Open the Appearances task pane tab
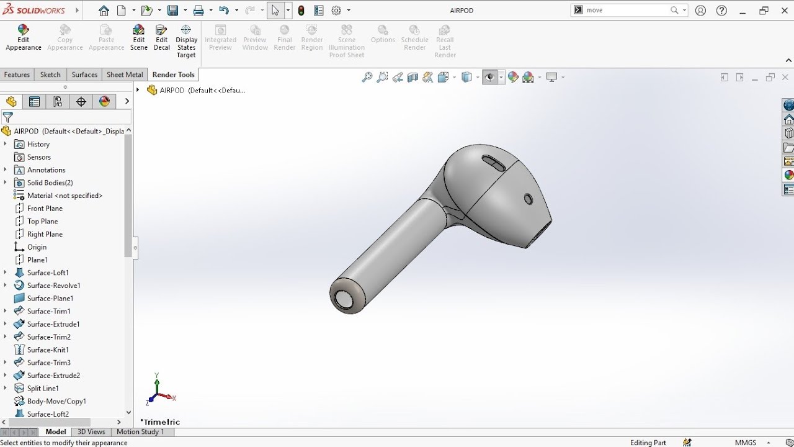This screenshot has height=447, width=794. (788, 175)
